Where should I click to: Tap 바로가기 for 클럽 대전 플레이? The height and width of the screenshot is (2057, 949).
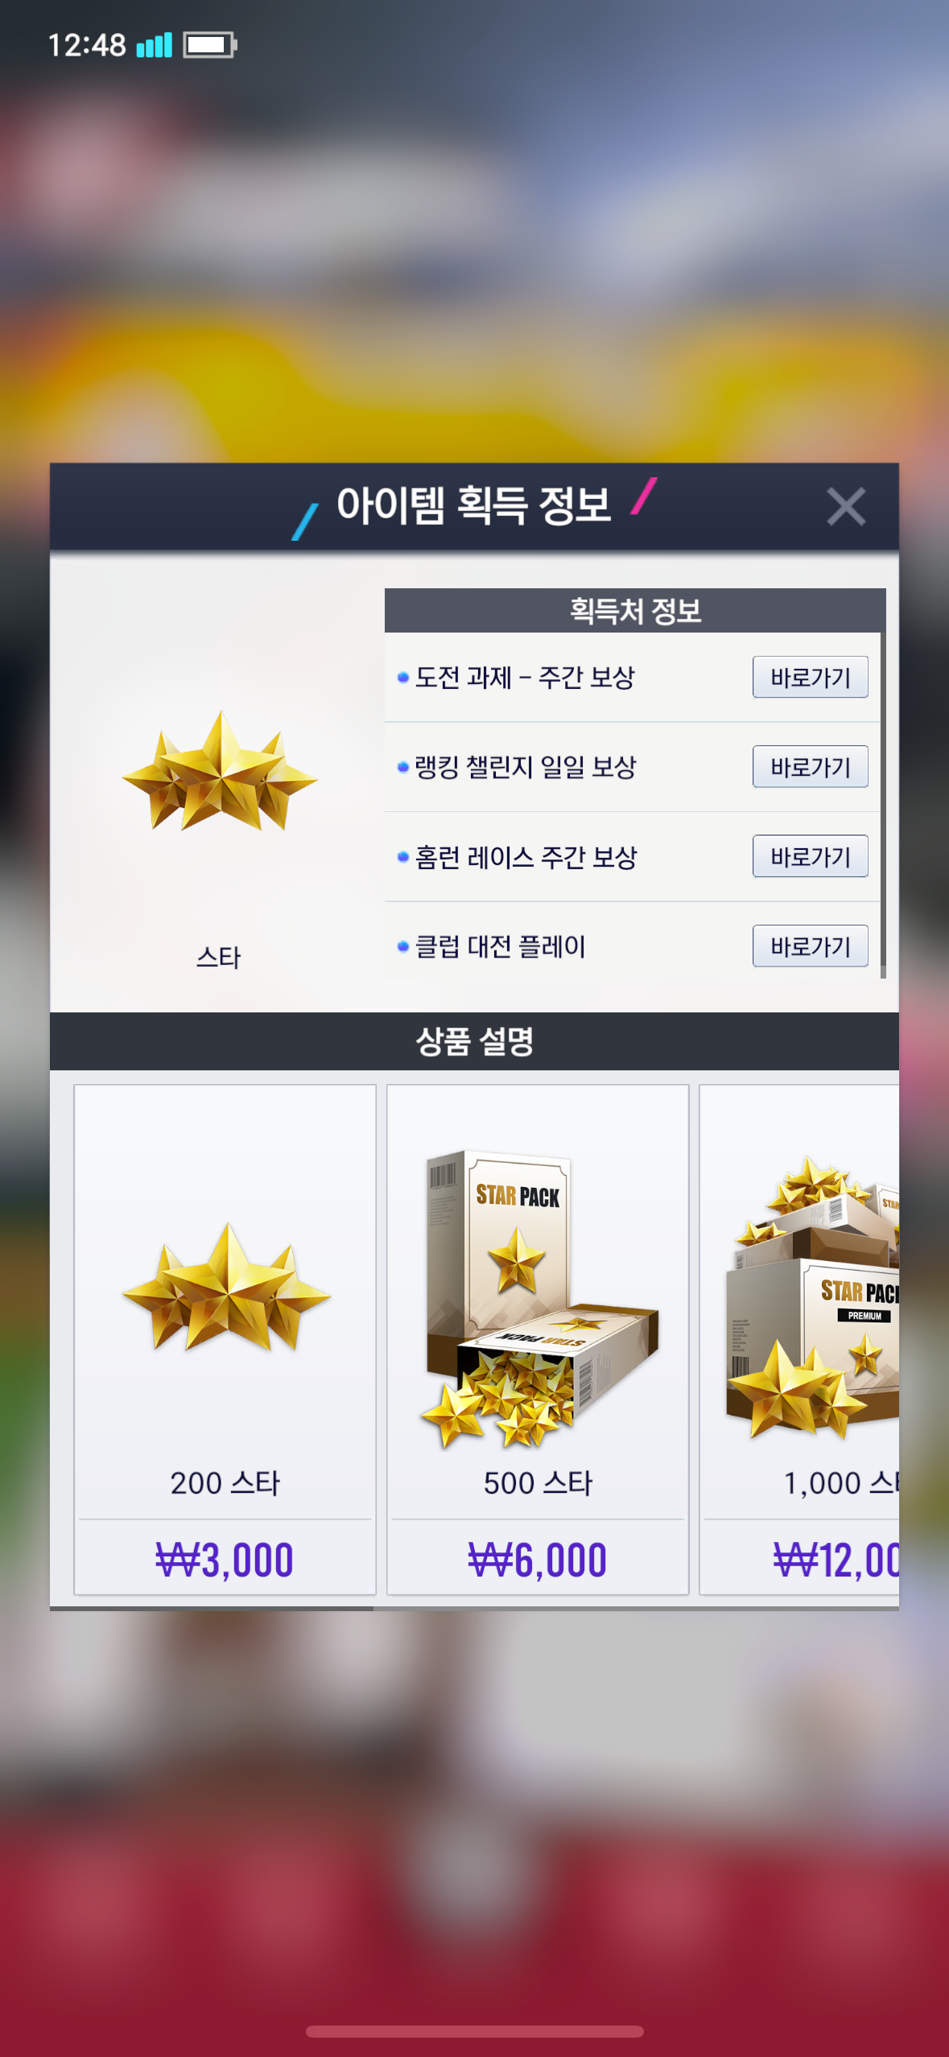pos(810,946)
